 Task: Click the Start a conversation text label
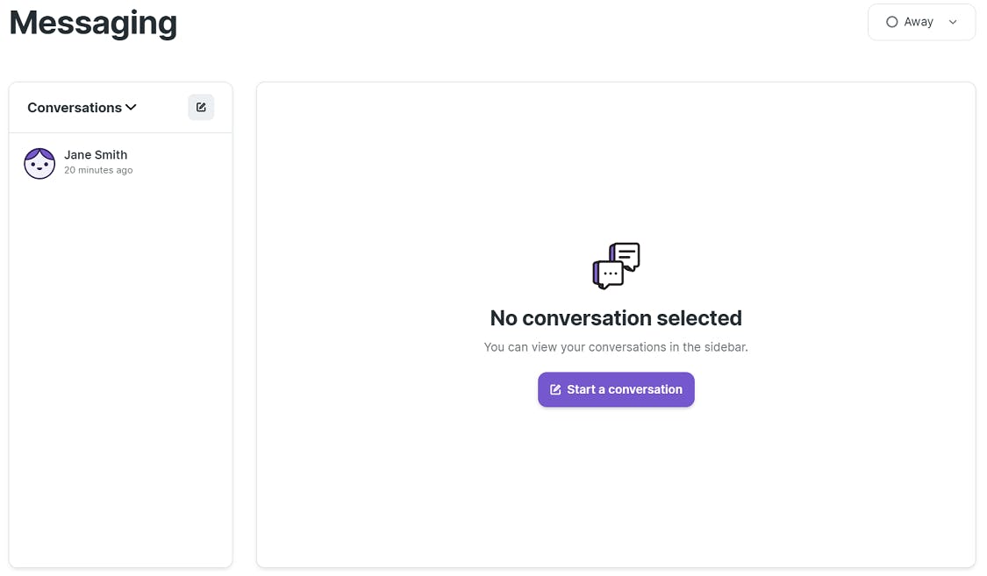[x=625, y=389]
